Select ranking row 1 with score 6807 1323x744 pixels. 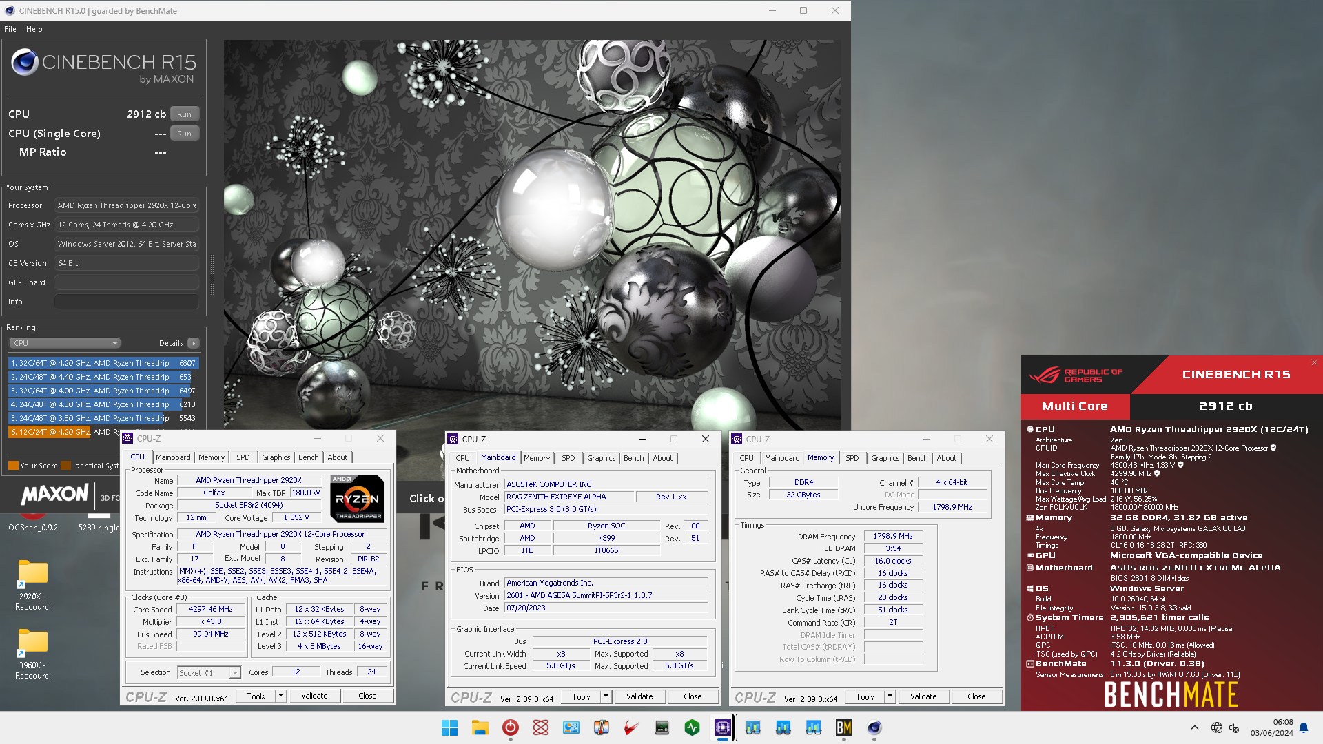pyautogui.click(x=103, y=363)
